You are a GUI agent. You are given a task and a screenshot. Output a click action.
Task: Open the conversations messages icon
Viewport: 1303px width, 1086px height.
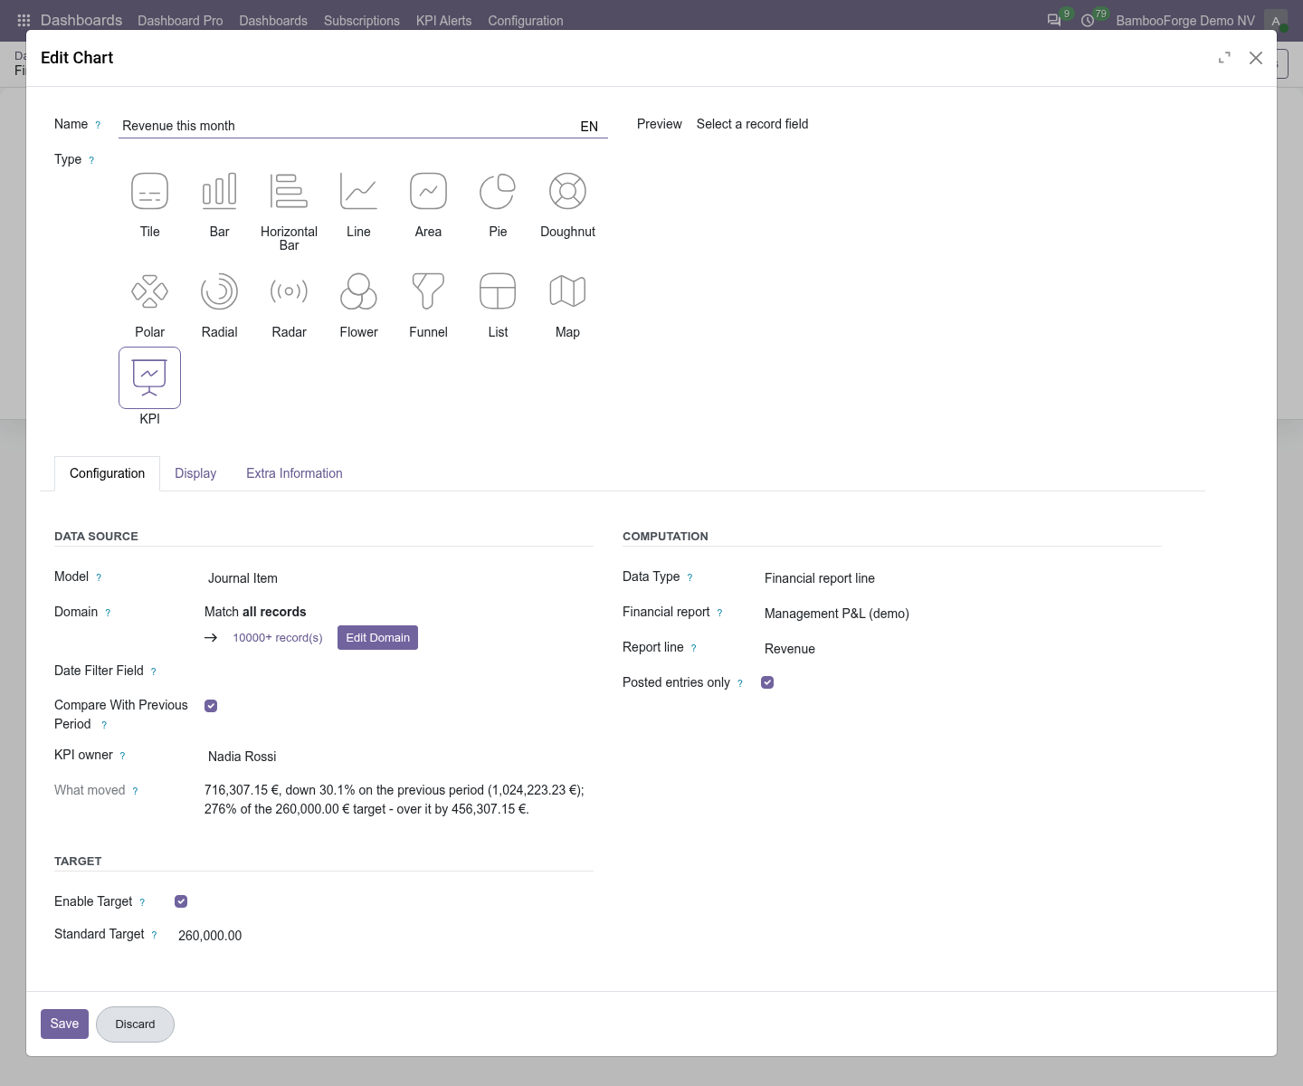click(1054, 20)
